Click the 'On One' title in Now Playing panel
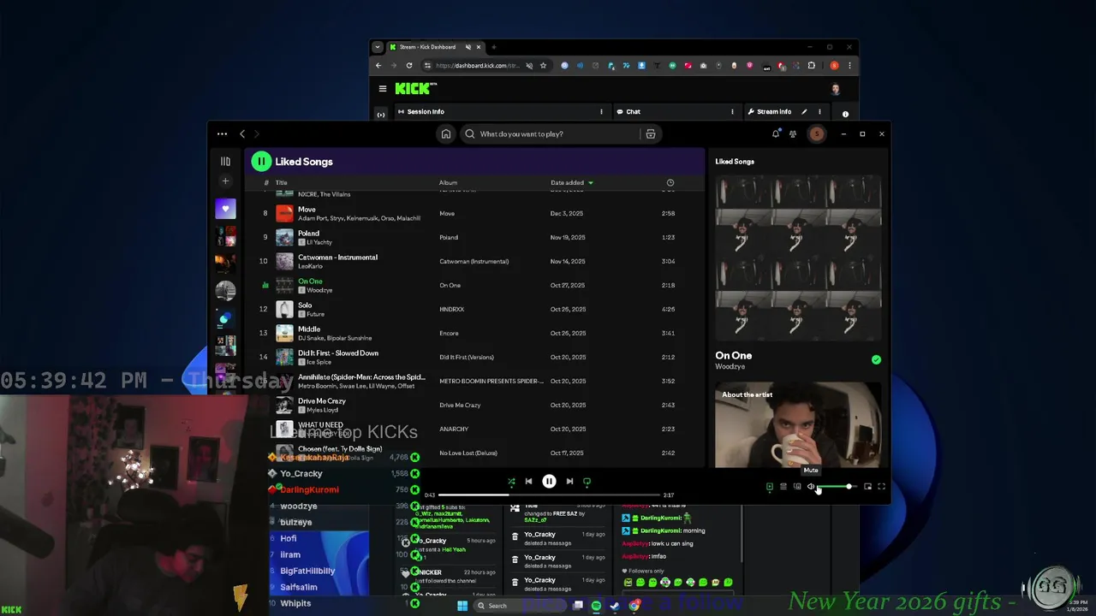The width and height of the screenshot is (1096, 616). pyautogui.click(x=734, y=356)
